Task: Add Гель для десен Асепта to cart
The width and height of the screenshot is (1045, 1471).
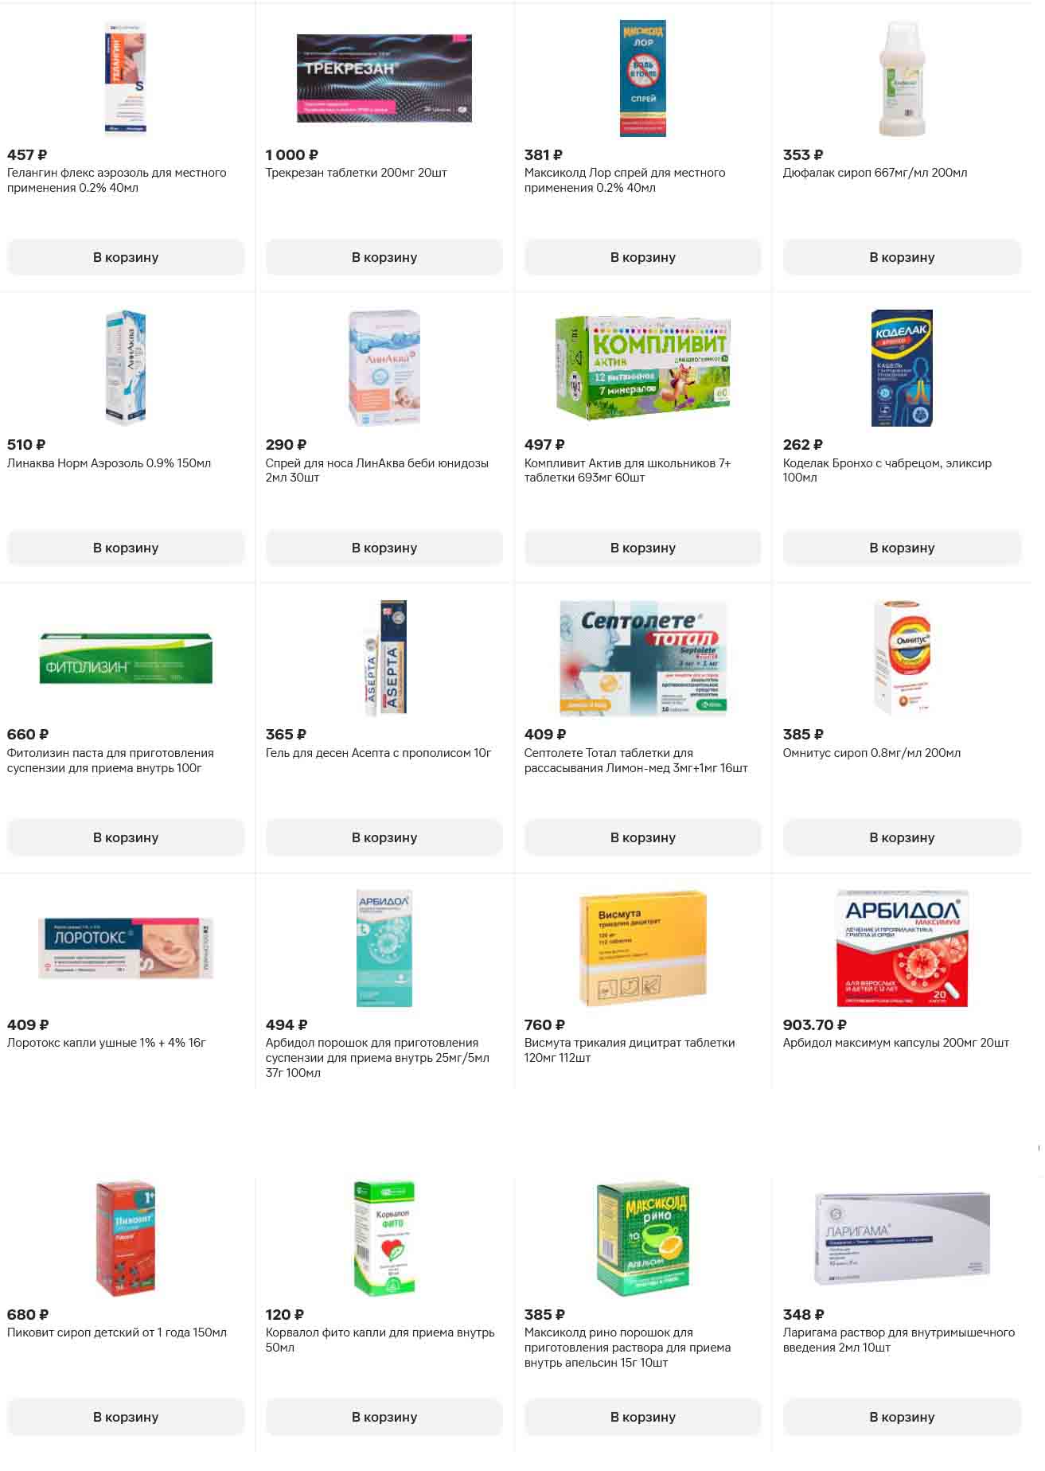Action: click(384, 837)
